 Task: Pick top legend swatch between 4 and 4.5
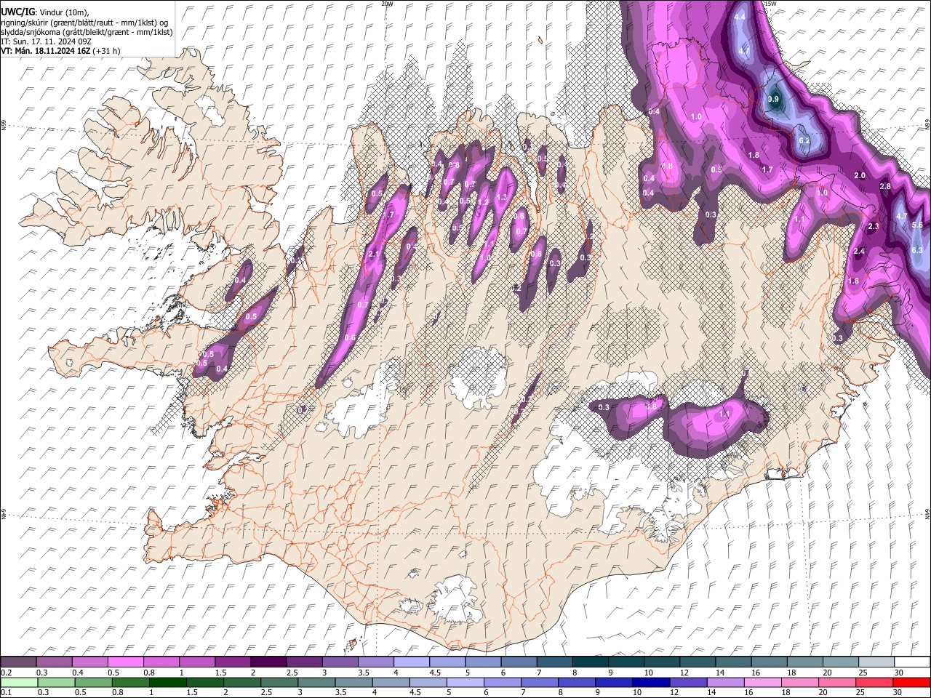(x=412, y=662)
